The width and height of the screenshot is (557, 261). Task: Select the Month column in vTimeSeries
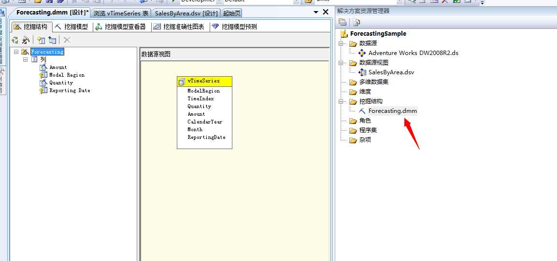click(x=195, y=129)
